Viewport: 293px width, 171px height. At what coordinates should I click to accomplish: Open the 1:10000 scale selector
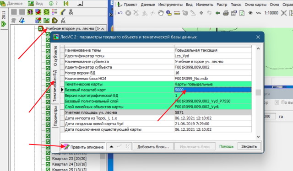click(271, 13)
